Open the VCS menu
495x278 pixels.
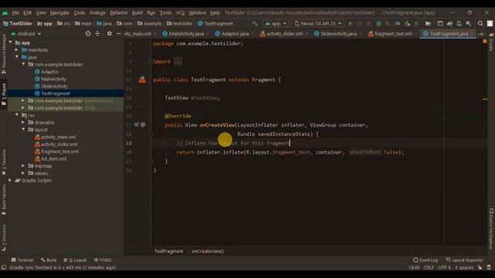click(180, 13)
